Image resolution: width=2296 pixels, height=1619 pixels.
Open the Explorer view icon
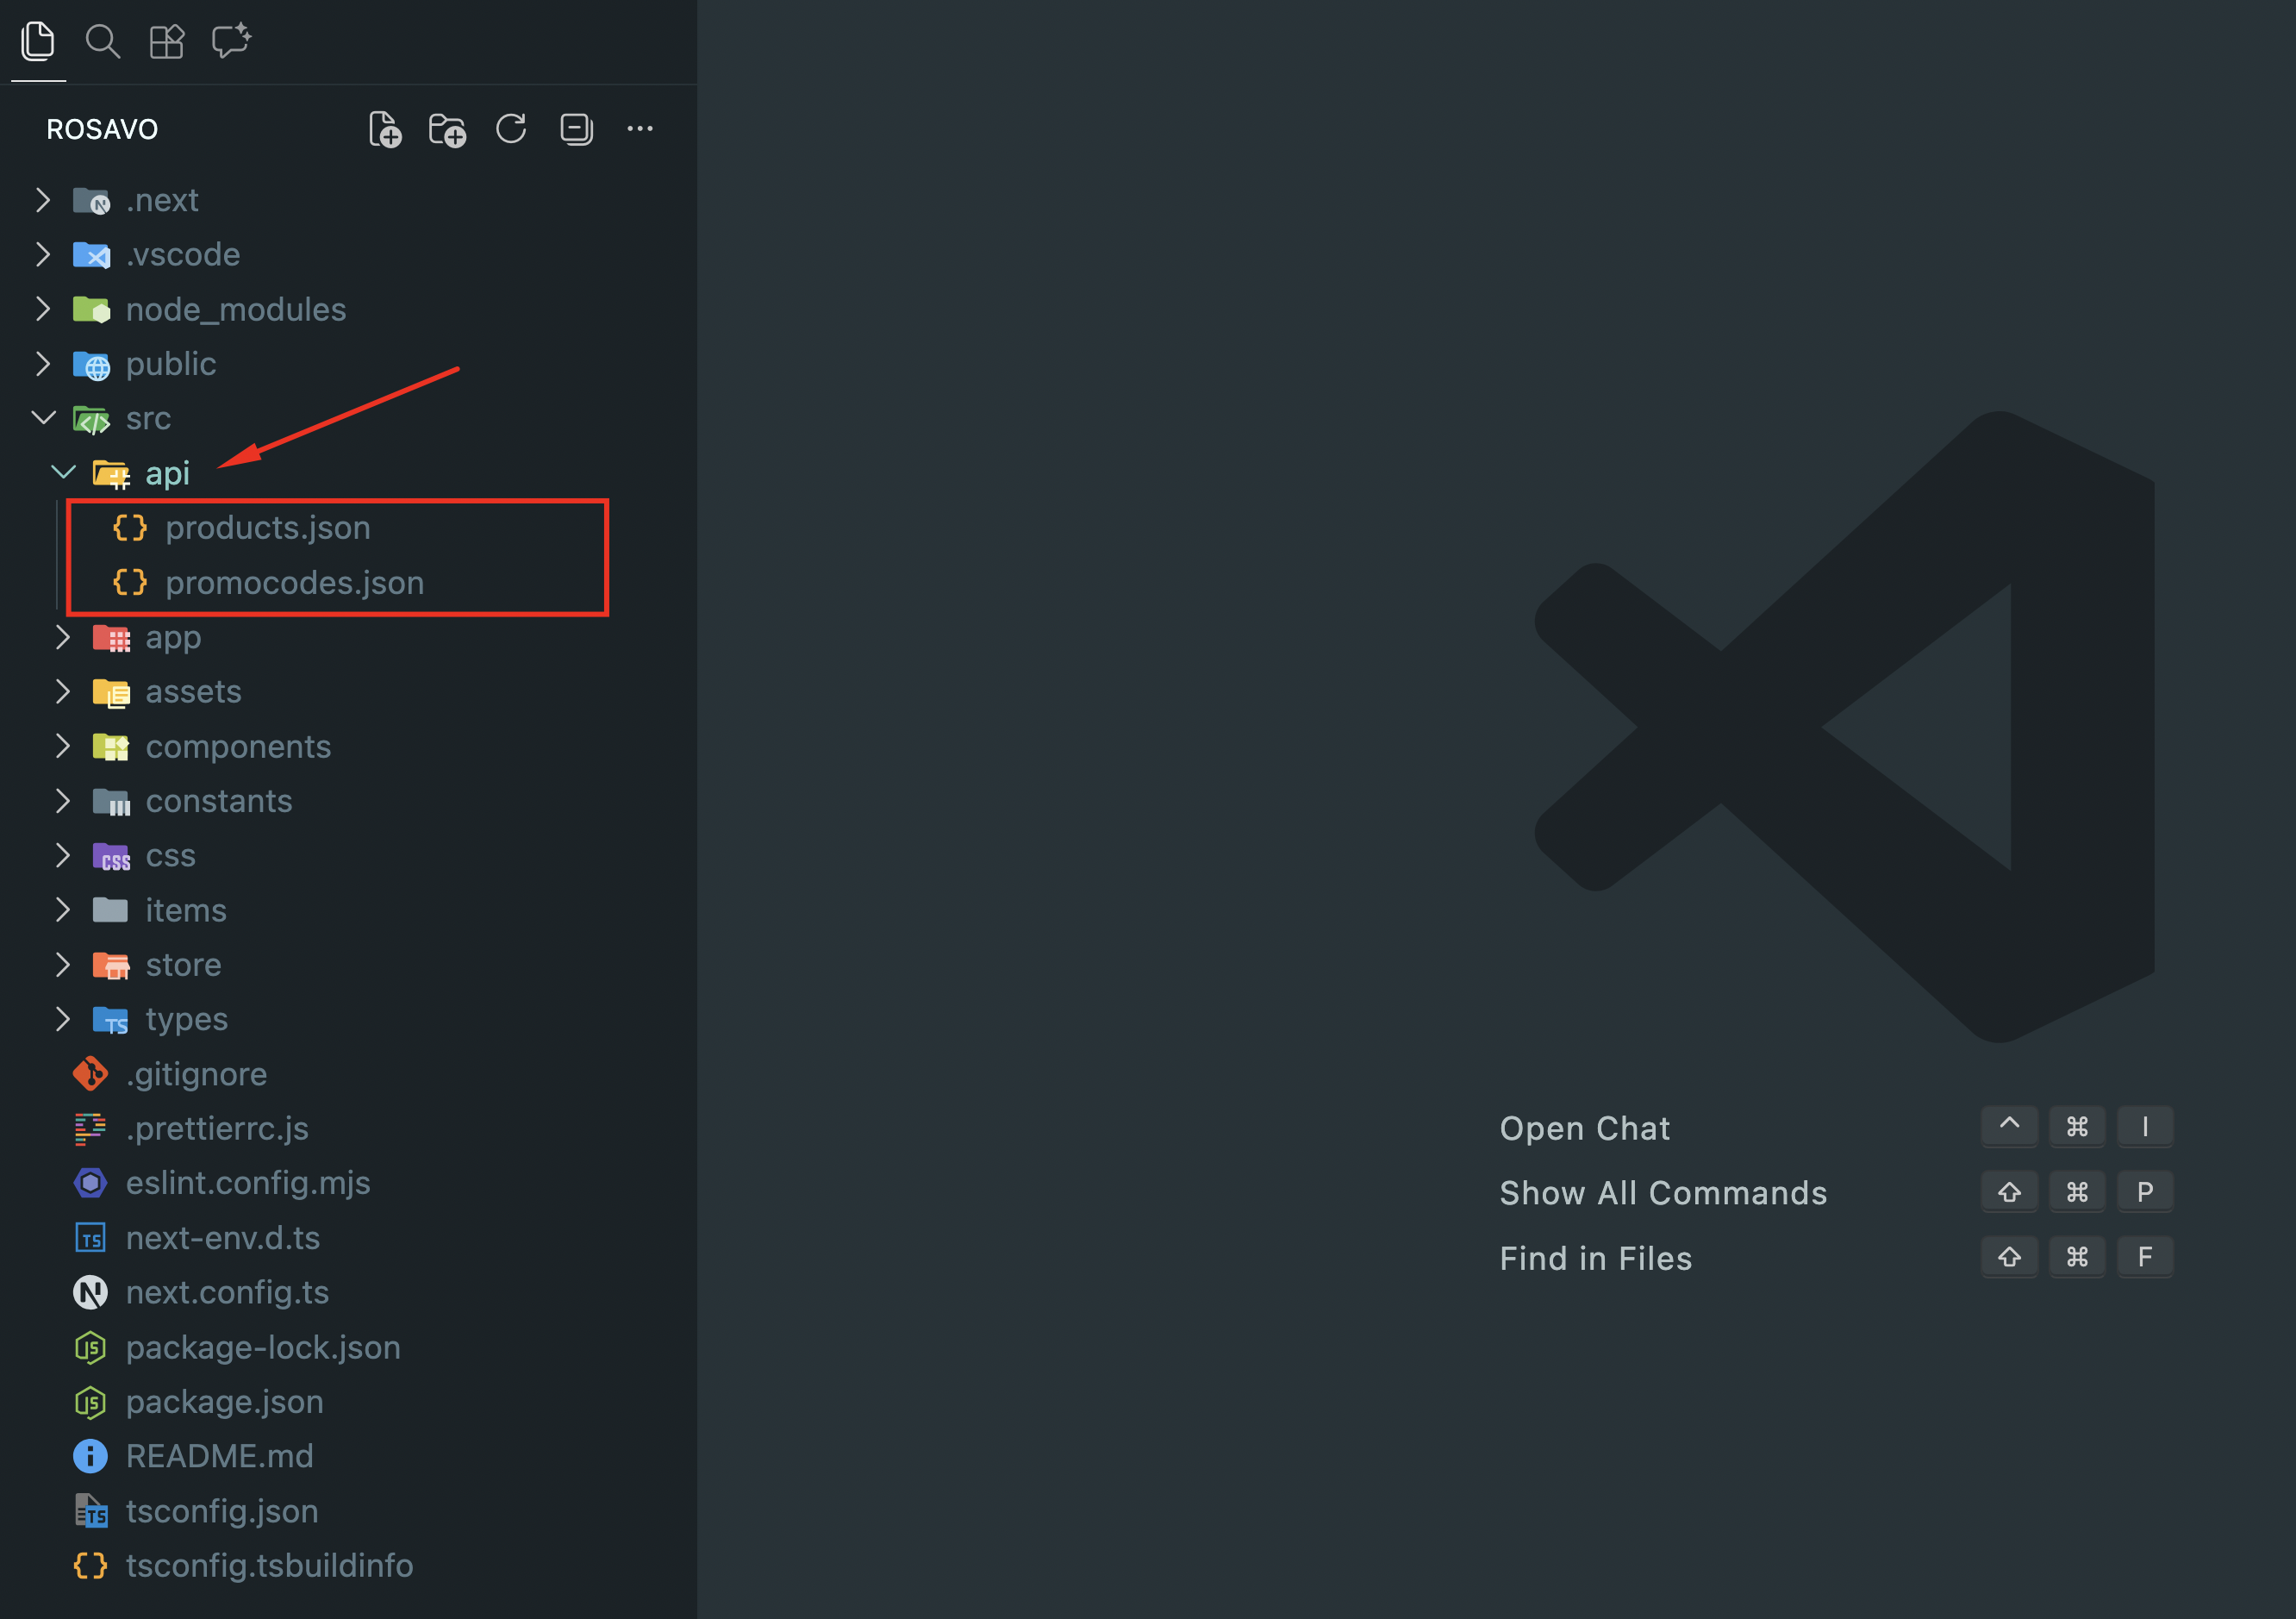tap(38, 41)
